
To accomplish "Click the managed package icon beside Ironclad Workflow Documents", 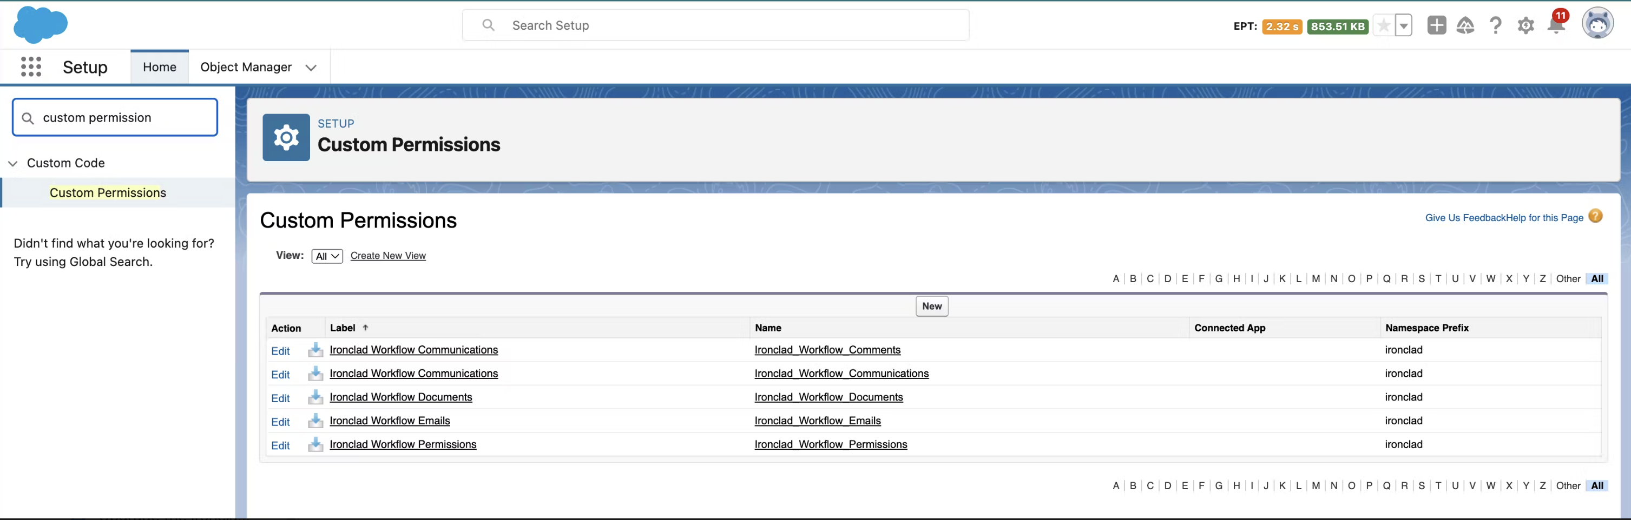I will pyautogui.click(x=315, y=397).
